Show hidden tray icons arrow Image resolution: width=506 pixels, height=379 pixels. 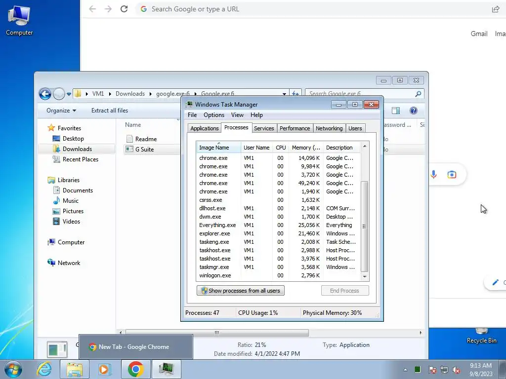point(405,370)
